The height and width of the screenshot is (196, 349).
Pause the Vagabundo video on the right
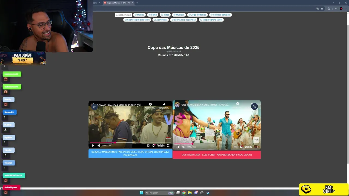pos(178,147)
